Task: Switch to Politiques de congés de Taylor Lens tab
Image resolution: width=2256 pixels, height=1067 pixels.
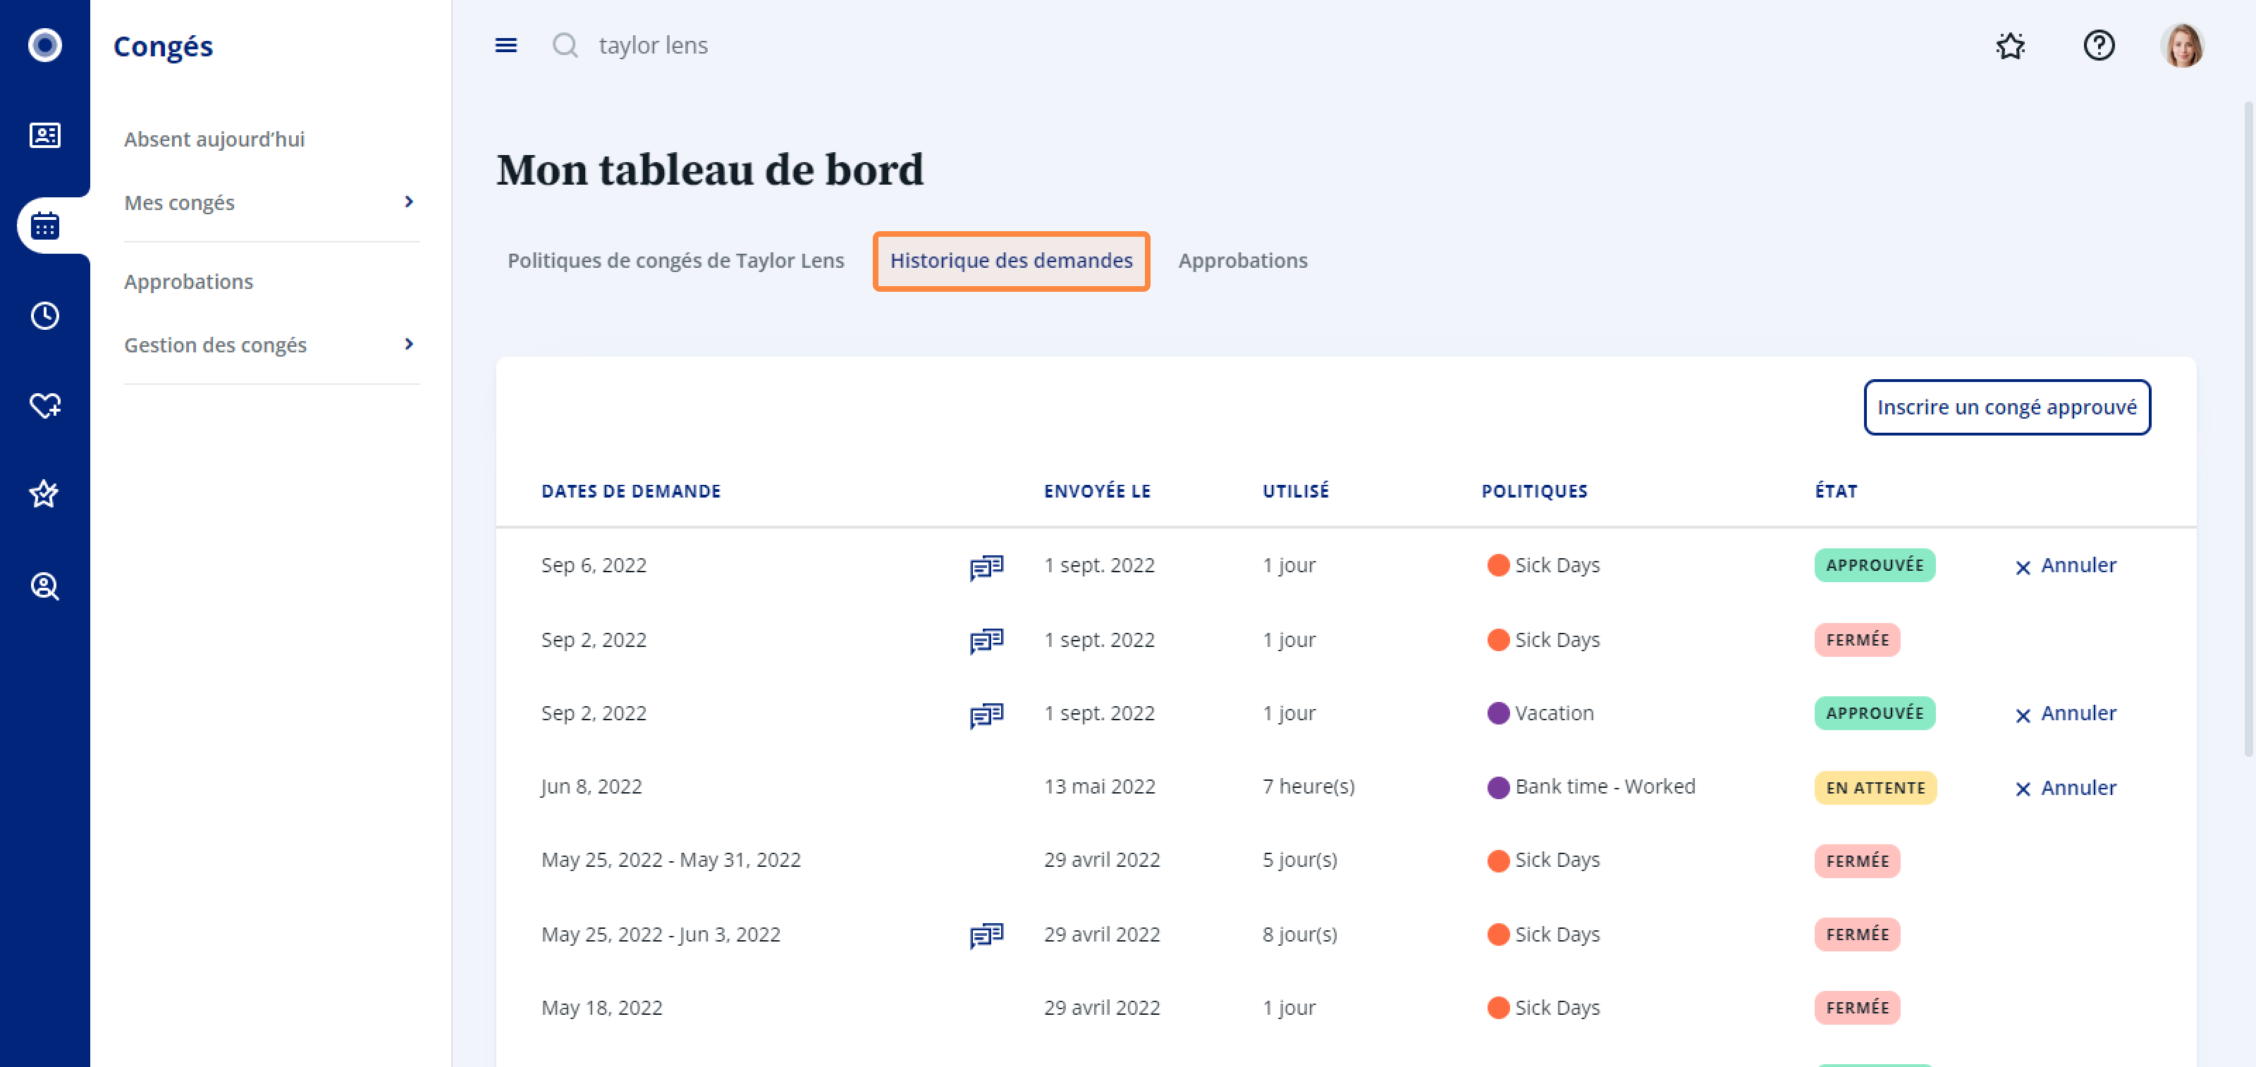Action: point(675,261)
